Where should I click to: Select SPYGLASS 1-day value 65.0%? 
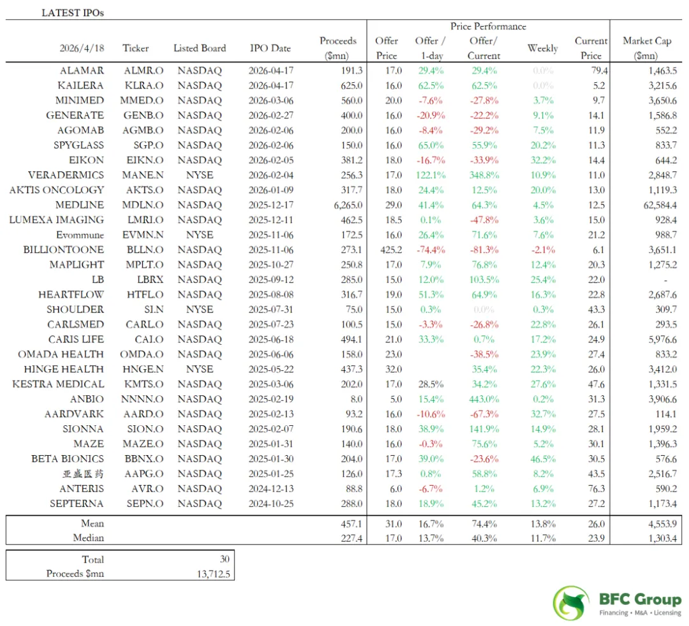(x=431, y=145)
